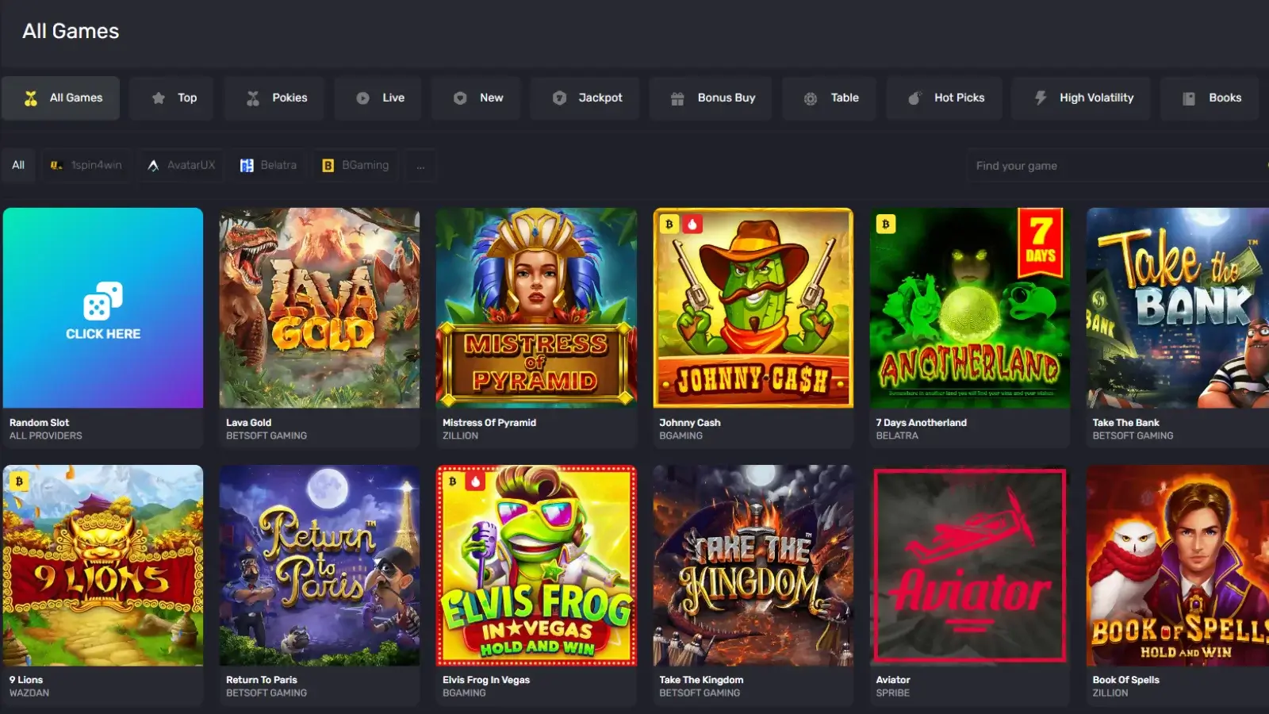This screenshot has height=714, width=1269.
Task: Click the bitcoin badge on Johnny Cash
Action: tap(669, 225)
